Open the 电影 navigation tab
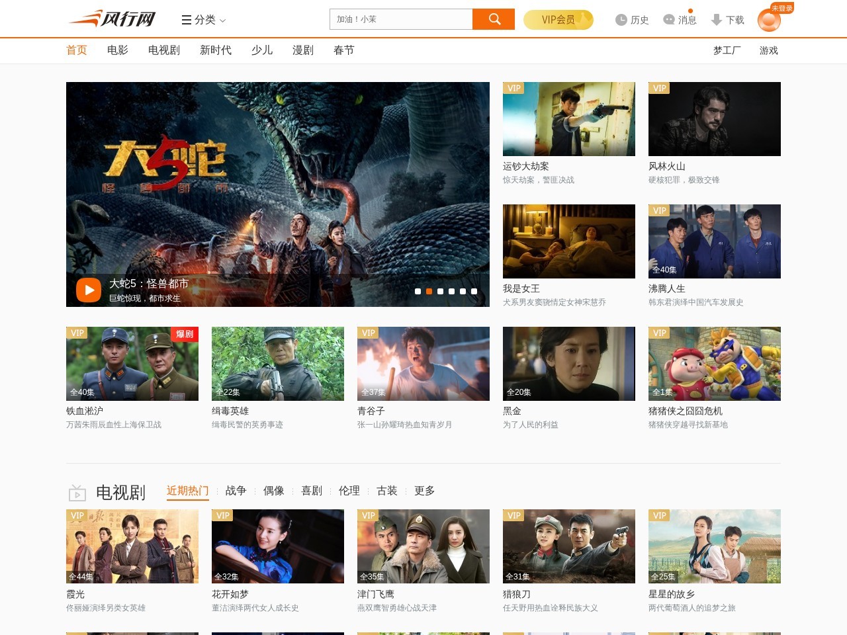847x635 pixels. [x=118, y=50]
